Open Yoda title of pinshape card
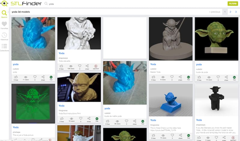 16,127
